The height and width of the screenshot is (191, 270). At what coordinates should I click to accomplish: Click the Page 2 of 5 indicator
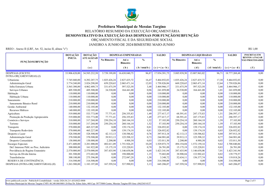click(250, 181)
